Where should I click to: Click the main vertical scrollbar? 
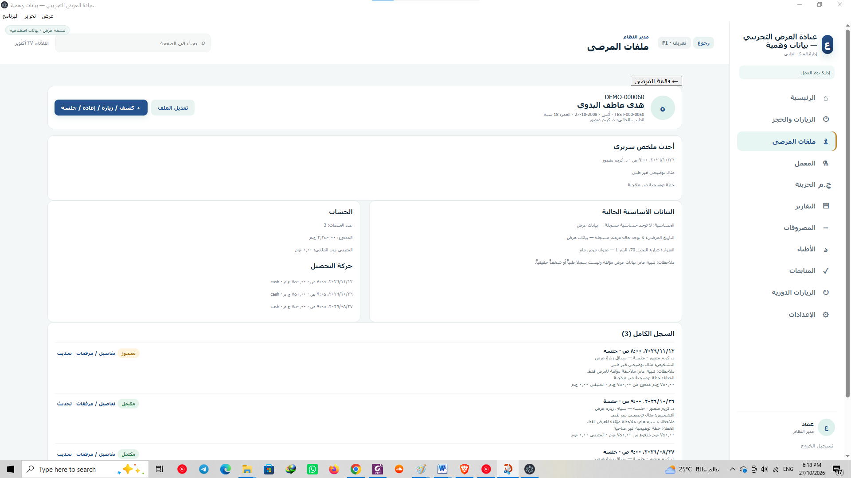[847, 212]
